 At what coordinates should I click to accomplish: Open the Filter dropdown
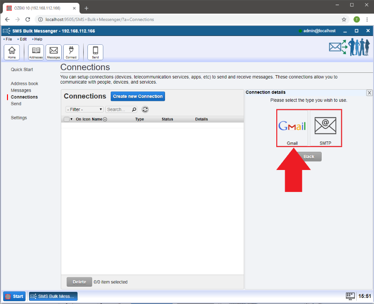(x=85, y=109)
